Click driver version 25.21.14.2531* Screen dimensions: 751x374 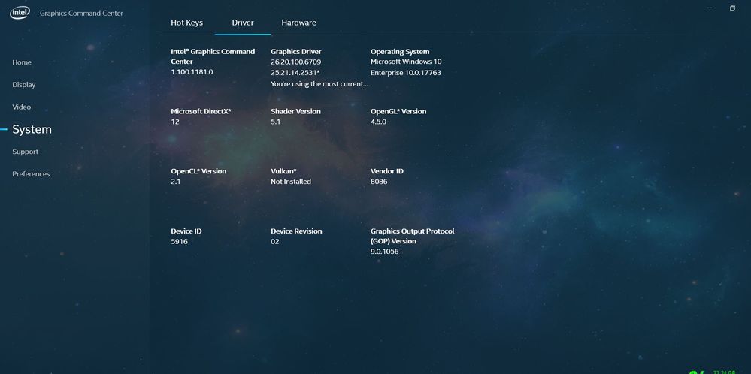coord(295,72)
